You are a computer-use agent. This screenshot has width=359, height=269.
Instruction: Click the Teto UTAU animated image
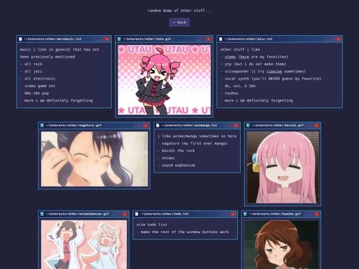164,80
